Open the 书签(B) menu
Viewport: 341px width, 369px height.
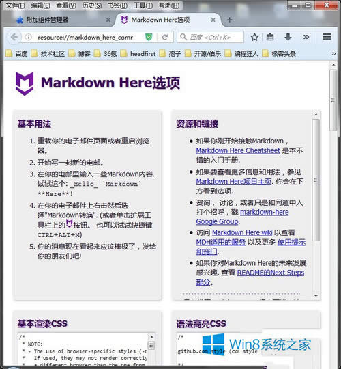pos(117,5)
